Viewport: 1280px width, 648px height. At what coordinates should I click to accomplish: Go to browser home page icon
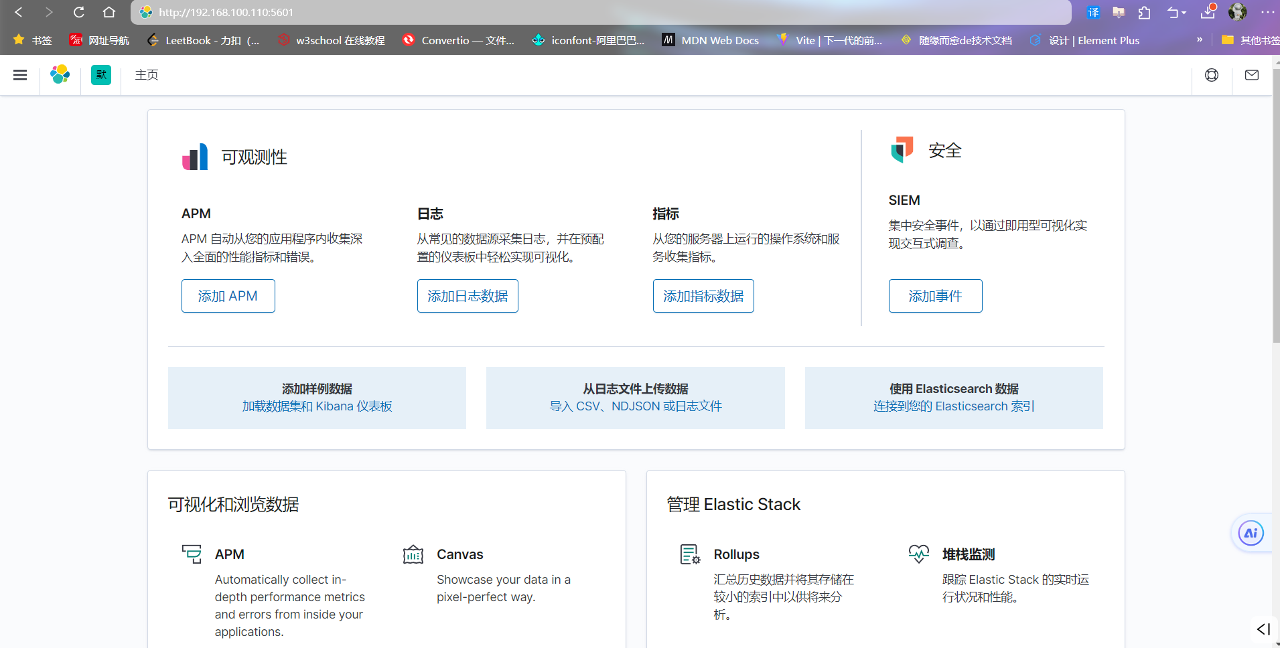coord(109,12)
